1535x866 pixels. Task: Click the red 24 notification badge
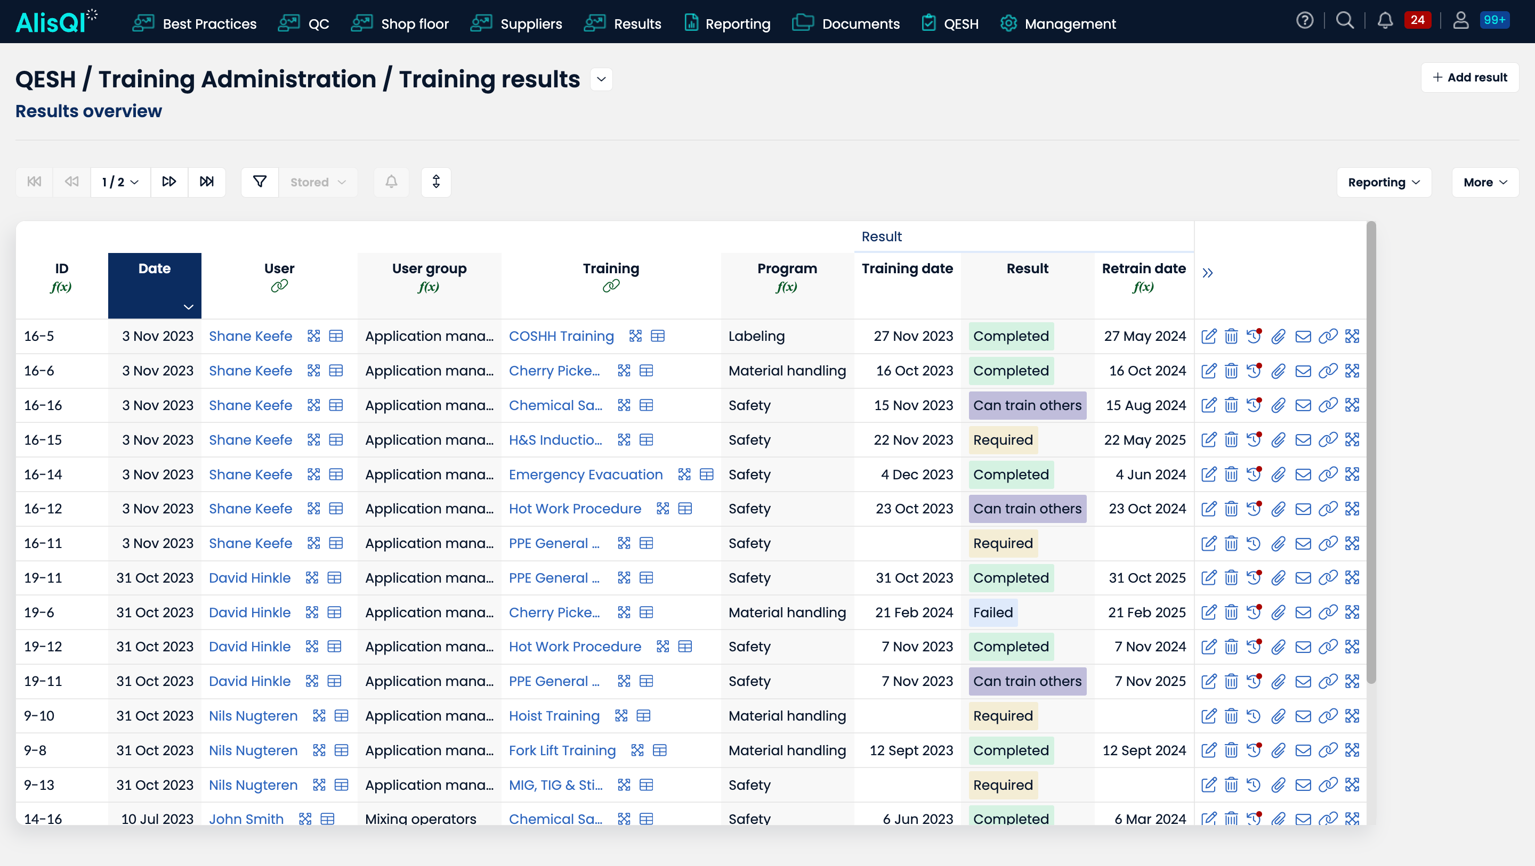point(1418,20)
